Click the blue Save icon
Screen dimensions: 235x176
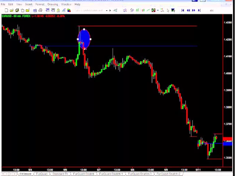(35, 10)
